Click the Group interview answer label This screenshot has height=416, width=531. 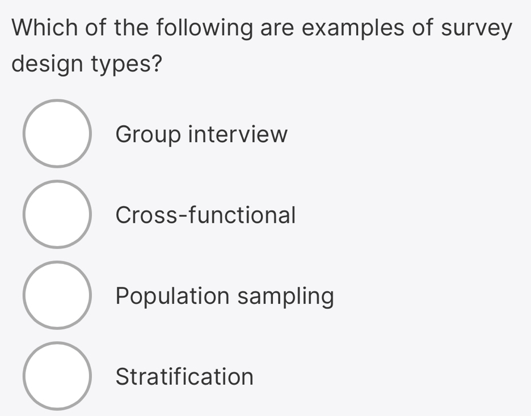point(201,135)
